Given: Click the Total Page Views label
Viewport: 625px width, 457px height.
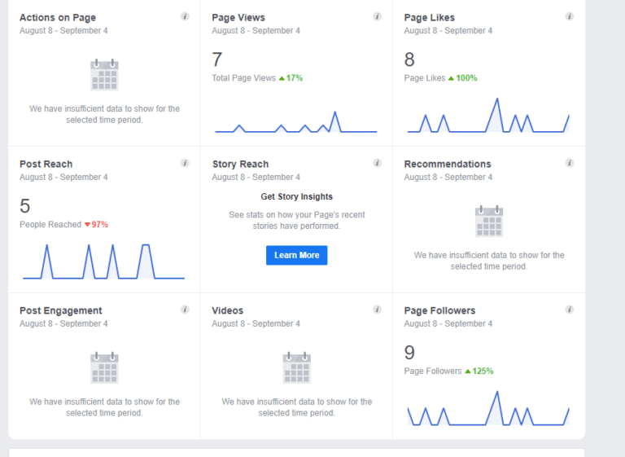Looking at the screenshot, I should [243, 78].
